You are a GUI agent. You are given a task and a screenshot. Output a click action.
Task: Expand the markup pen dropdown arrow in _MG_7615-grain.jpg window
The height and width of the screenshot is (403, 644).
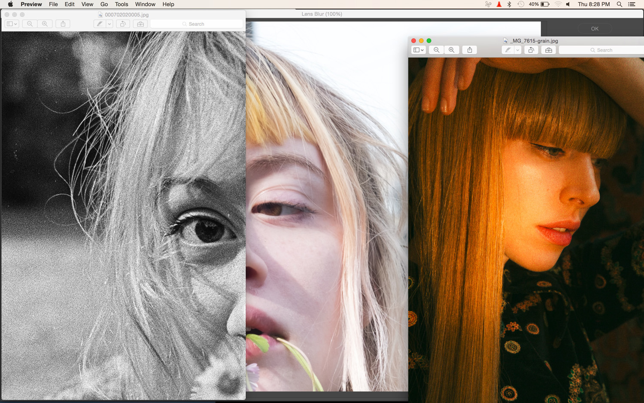[518, 50]
